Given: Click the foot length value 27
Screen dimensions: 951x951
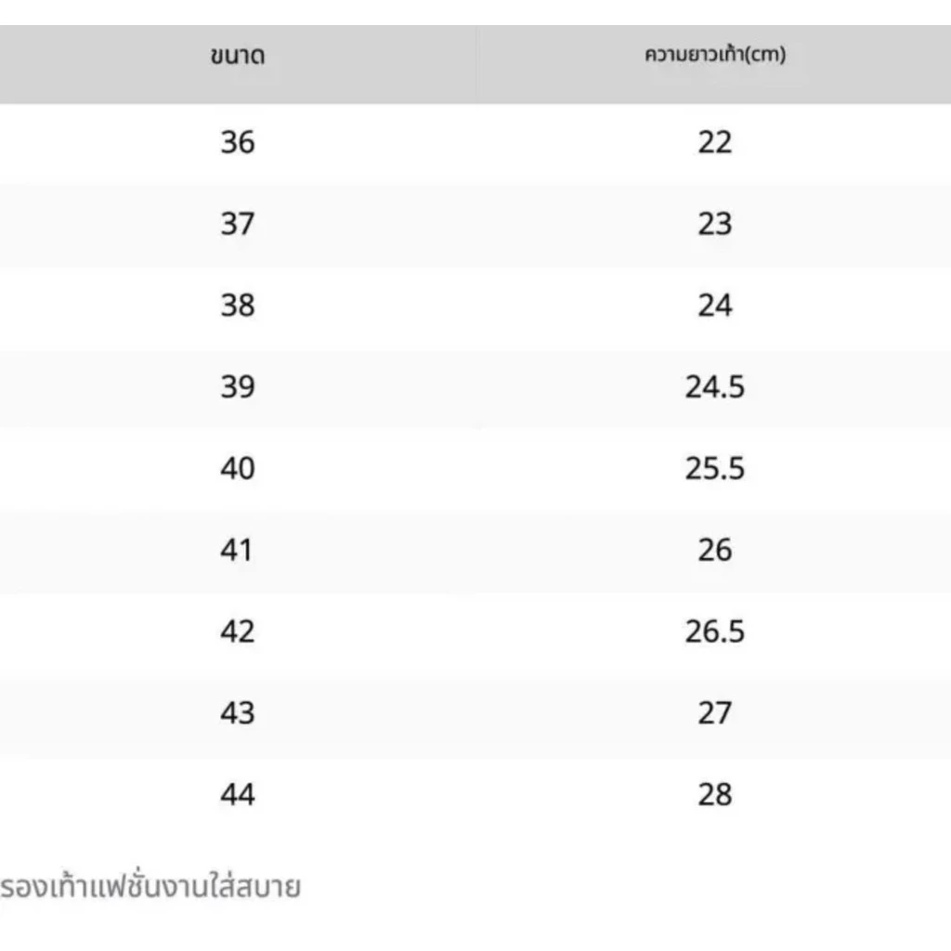Looking at the screenshot, I should [715, 712].
